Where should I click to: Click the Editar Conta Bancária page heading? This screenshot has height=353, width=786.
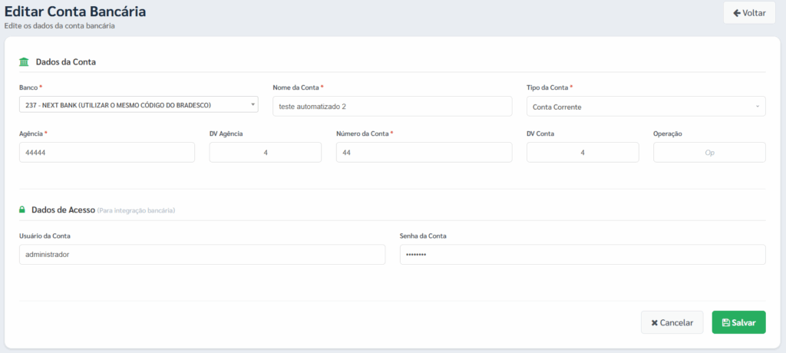point(75,12)
